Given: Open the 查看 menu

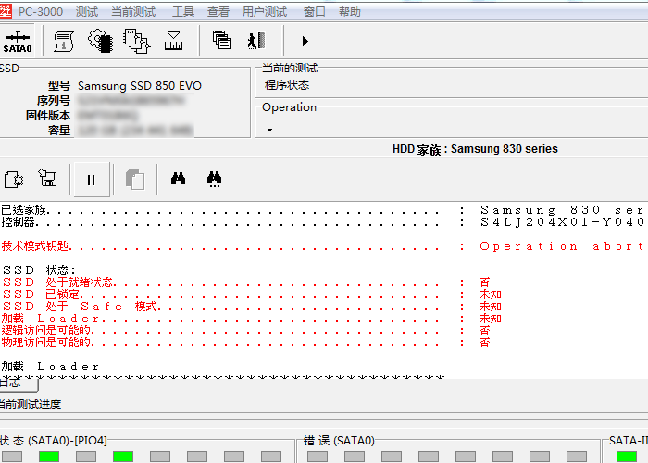Looking at the screenshot, I should coord(218,11).
